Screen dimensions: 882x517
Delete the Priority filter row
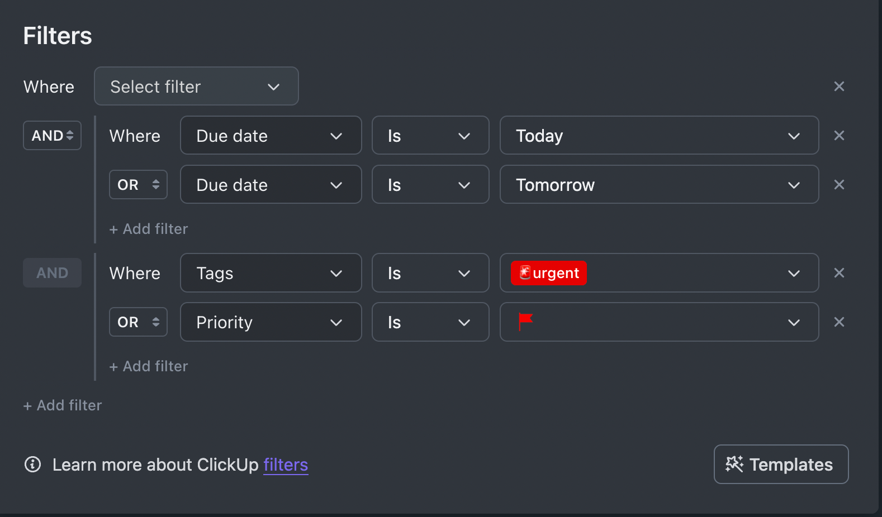[839, 322]
